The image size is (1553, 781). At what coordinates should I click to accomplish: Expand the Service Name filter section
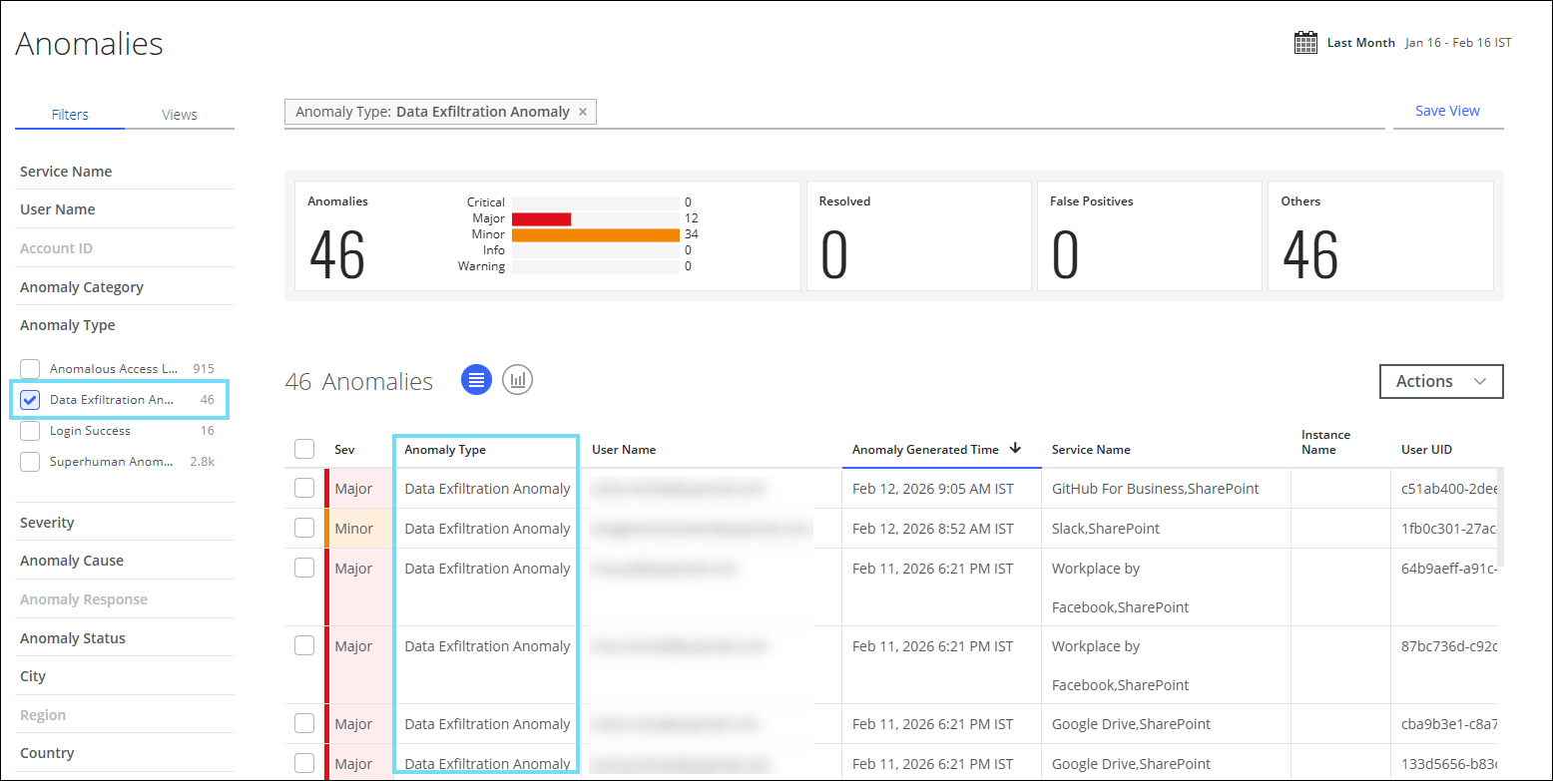(x=66, y=172)
